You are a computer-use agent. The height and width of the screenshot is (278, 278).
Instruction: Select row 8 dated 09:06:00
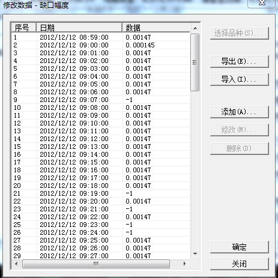tap(101, 92)
